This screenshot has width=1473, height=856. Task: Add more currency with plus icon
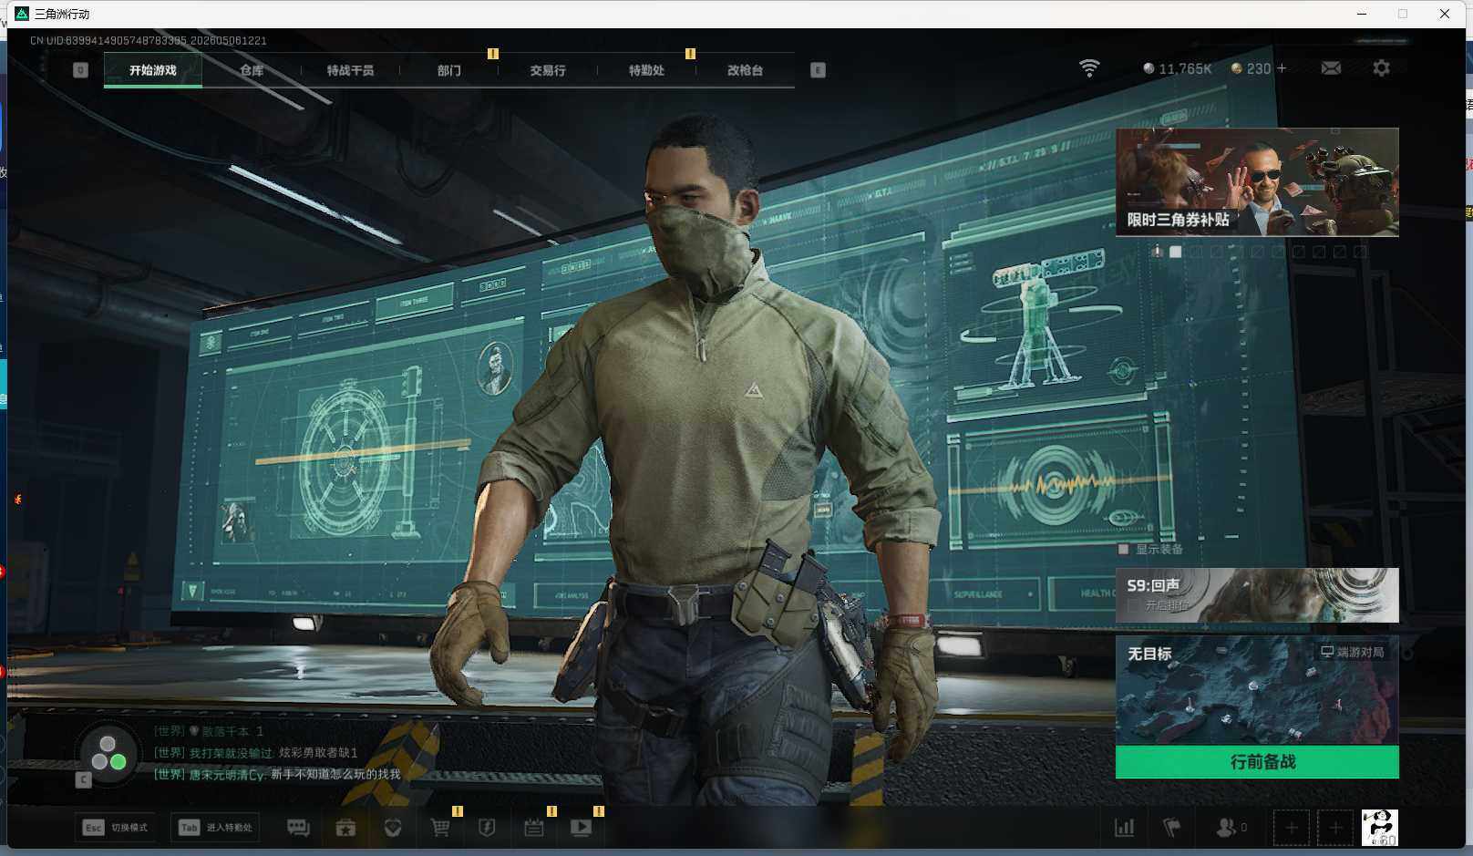click(1282, 68)
